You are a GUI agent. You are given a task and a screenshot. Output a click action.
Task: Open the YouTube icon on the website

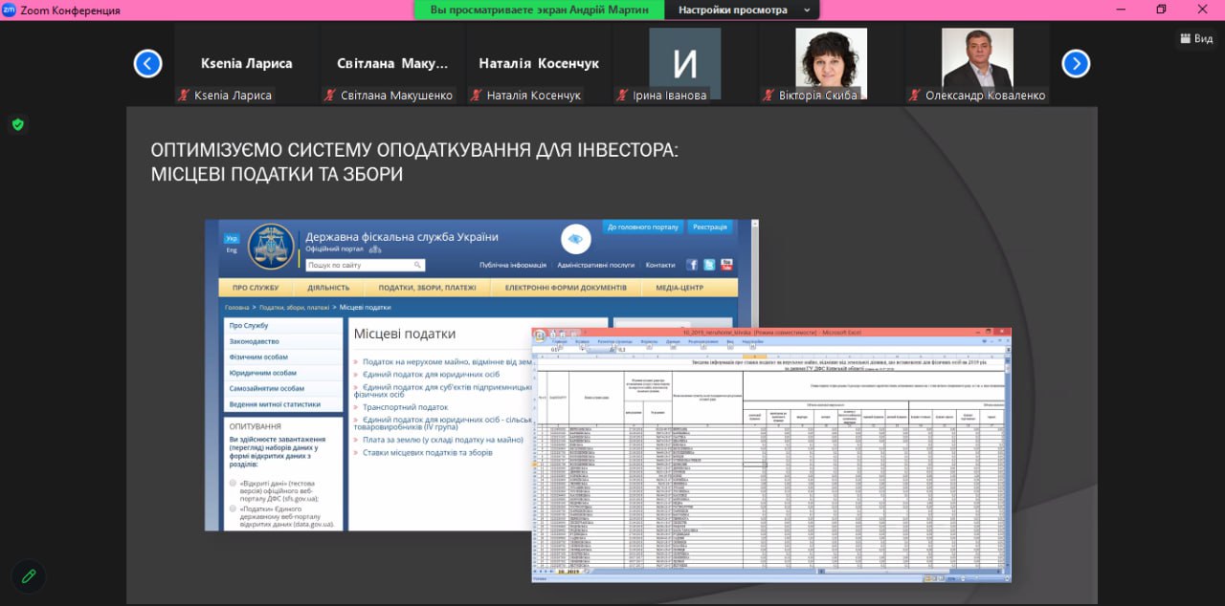pyautogui.click(x=726, y=265)
